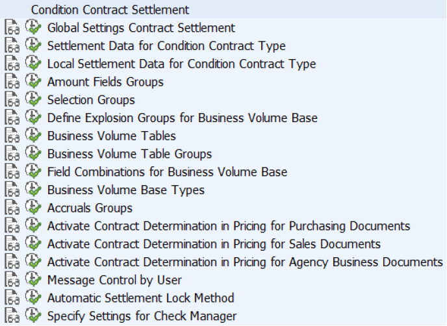
Task: Execute icon for Business Volume Tables
Action: (x=33, y=135)
